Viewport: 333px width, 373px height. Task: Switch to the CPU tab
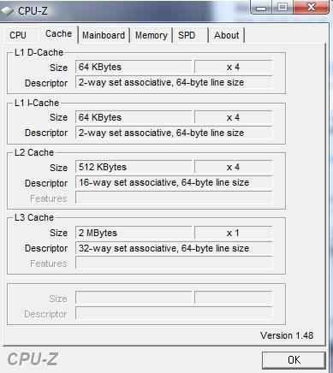point(18,35)
